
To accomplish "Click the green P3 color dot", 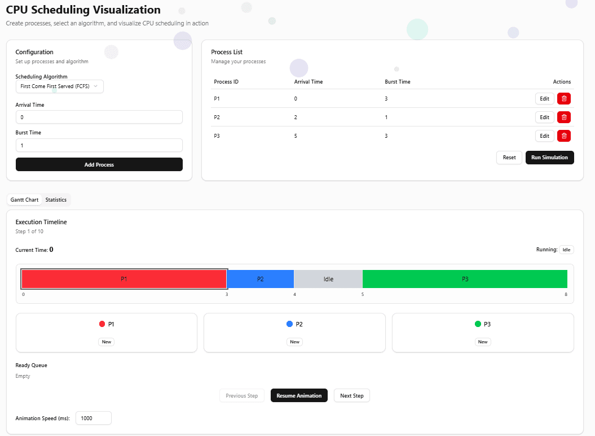I will point(478,324).
